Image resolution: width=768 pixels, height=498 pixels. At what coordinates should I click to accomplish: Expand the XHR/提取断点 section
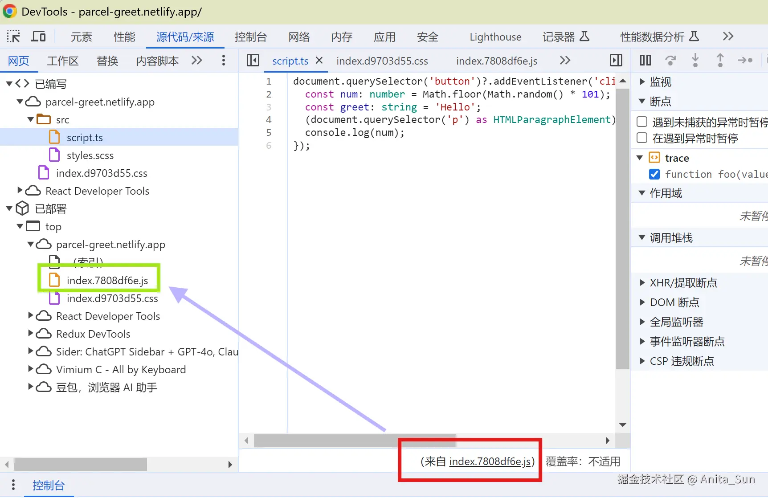642,282
